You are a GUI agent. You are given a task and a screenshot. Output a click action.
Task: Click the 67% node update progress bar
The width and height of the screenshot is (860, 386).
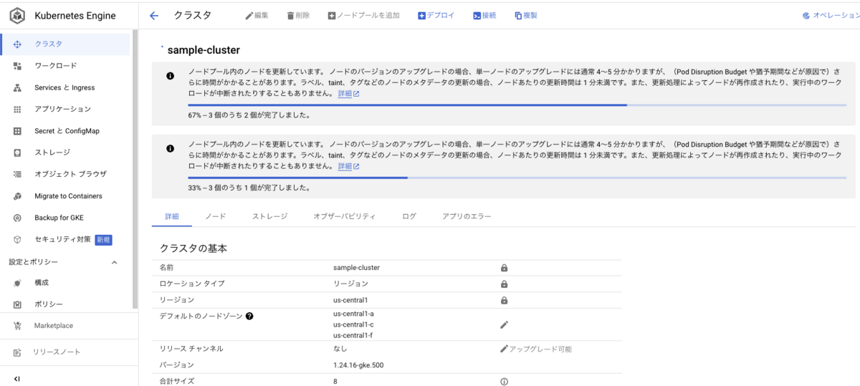[517, 105]
